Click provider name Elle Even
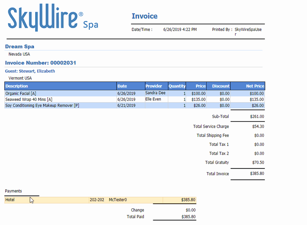307x225 pixels. click(x=153, y=99)
